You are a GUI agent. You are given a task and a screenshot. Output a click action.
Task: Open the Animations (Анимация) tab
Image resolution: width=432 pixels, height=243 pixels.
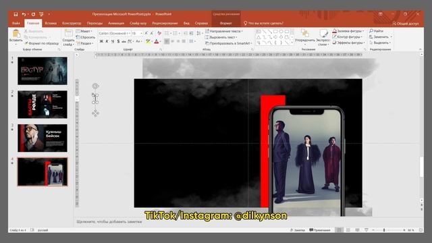(x=116, y=23)
